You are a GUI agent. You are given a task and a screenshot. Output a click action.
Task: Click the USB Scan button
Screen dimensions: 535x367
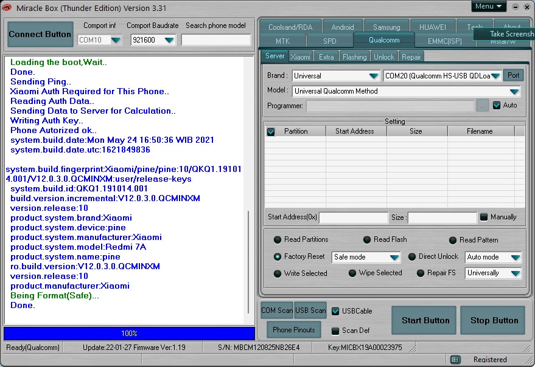(310, 310)
